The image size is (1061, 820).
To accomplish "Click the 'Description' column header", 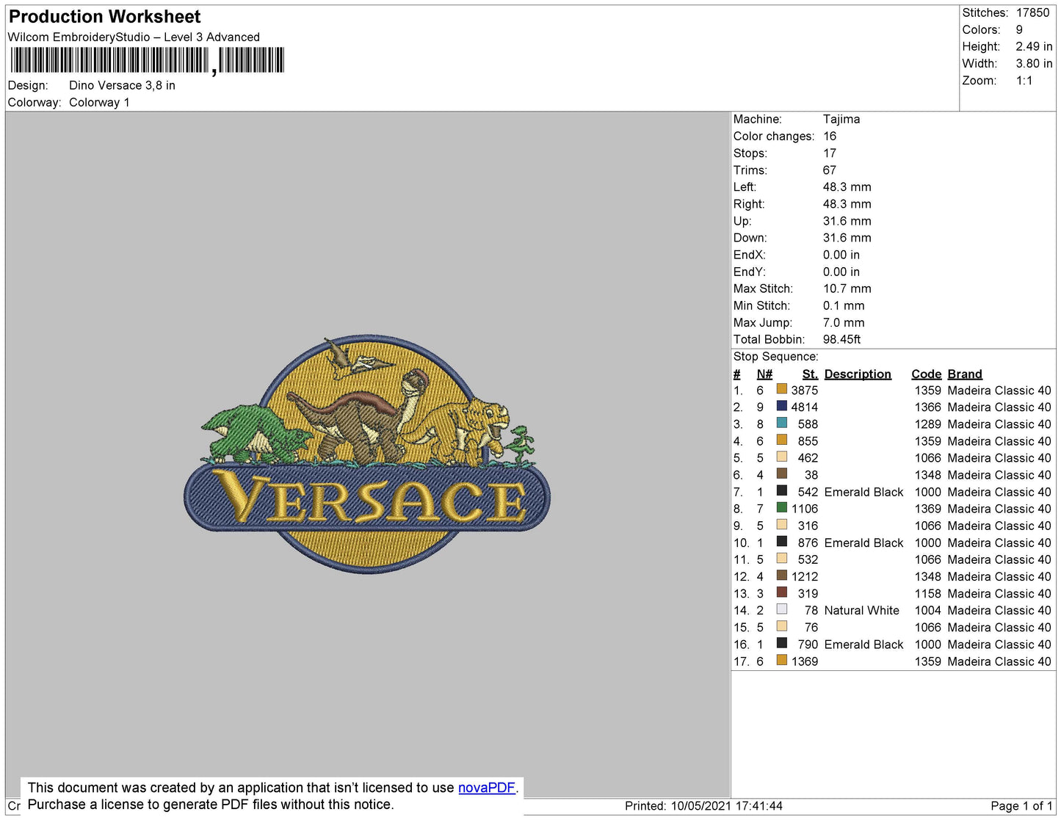I will click(858, 374).
